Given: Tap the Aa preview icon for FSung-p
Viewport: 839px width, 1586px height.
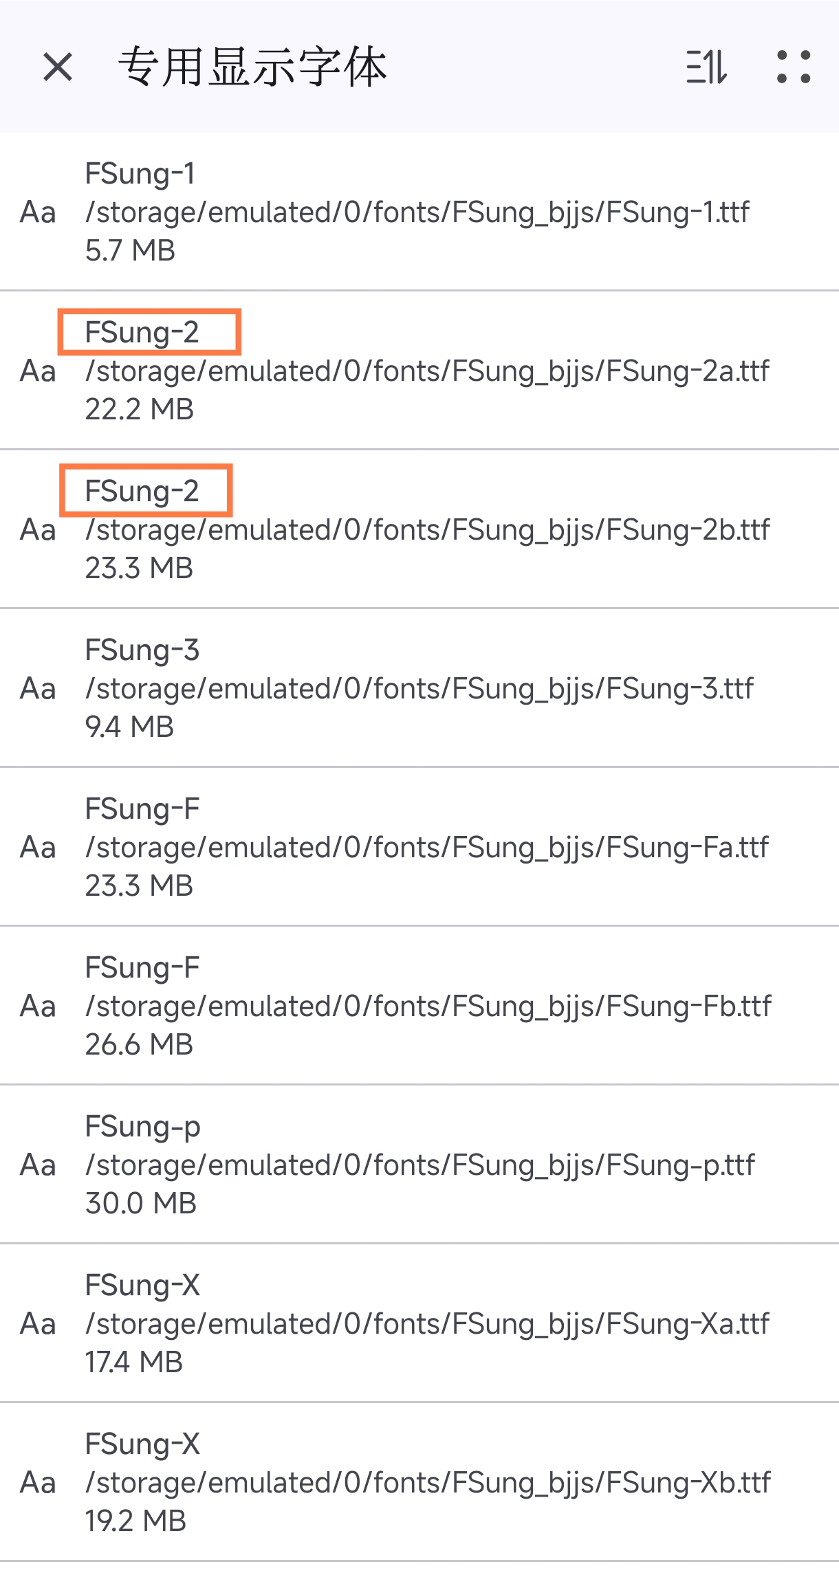Looking at the screenshot, I should (x=38, y=1165).
